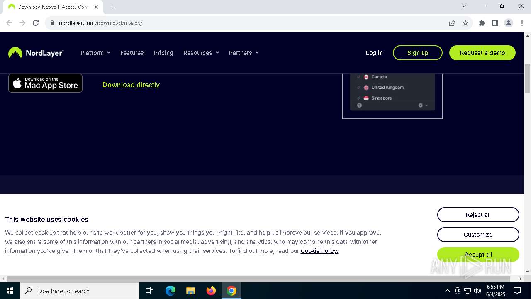Reload the page

(36, 23)
